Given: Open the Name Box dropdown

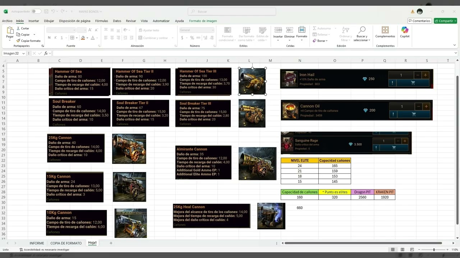Looking at the screenshot, I should click(x=24, y=53).
